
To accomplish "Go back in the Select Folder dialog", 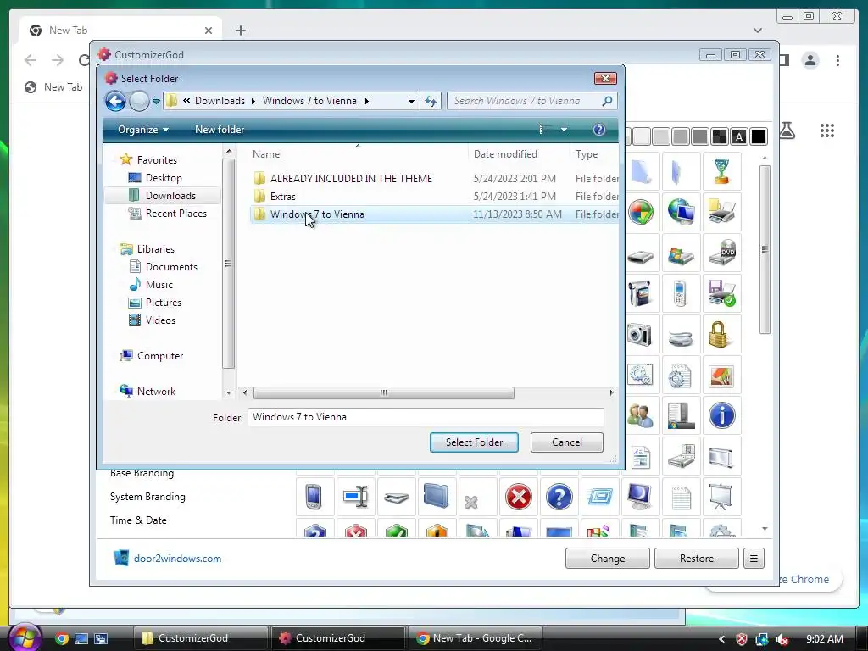I will (115, 102).
